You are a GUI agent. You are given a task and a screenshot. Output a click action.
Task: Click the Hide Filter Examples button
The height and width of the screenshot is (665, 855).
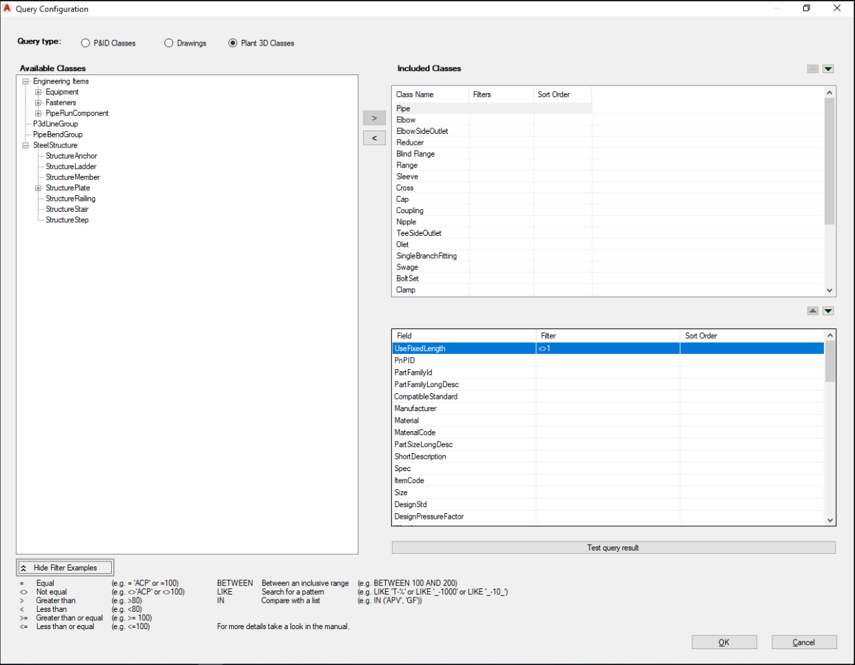coord(65,568)
